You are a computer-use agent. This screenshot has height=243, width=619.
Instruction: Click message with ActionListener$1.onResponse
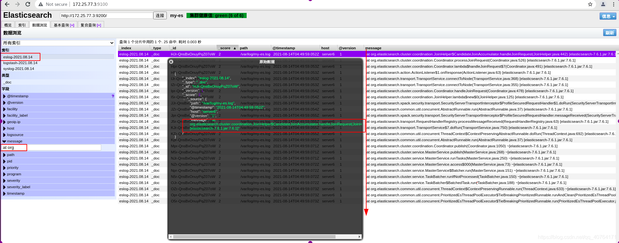[x=458, y=73]
